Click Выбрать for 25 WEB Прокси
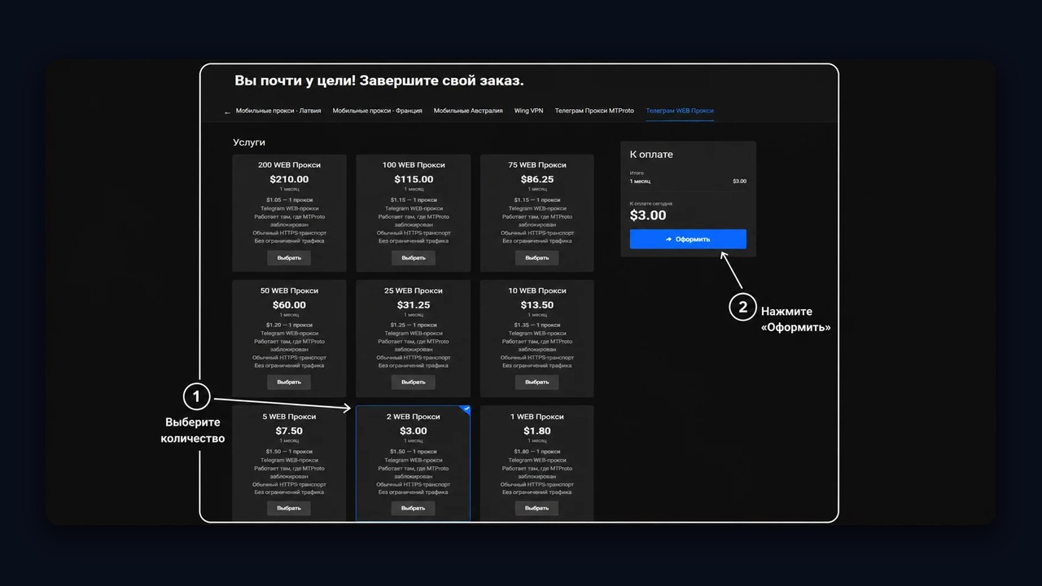Screen dimensions: 1042x586 (413, 382)
